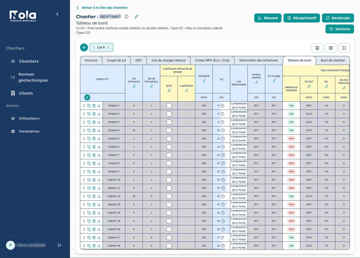The height and width of the screenshot is (258, 360).
Task: Export table with the Excel file icon
Action: [x=317, y=48]
